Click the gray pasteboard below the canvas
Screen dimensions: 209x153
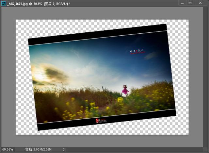tap(98, 141)
